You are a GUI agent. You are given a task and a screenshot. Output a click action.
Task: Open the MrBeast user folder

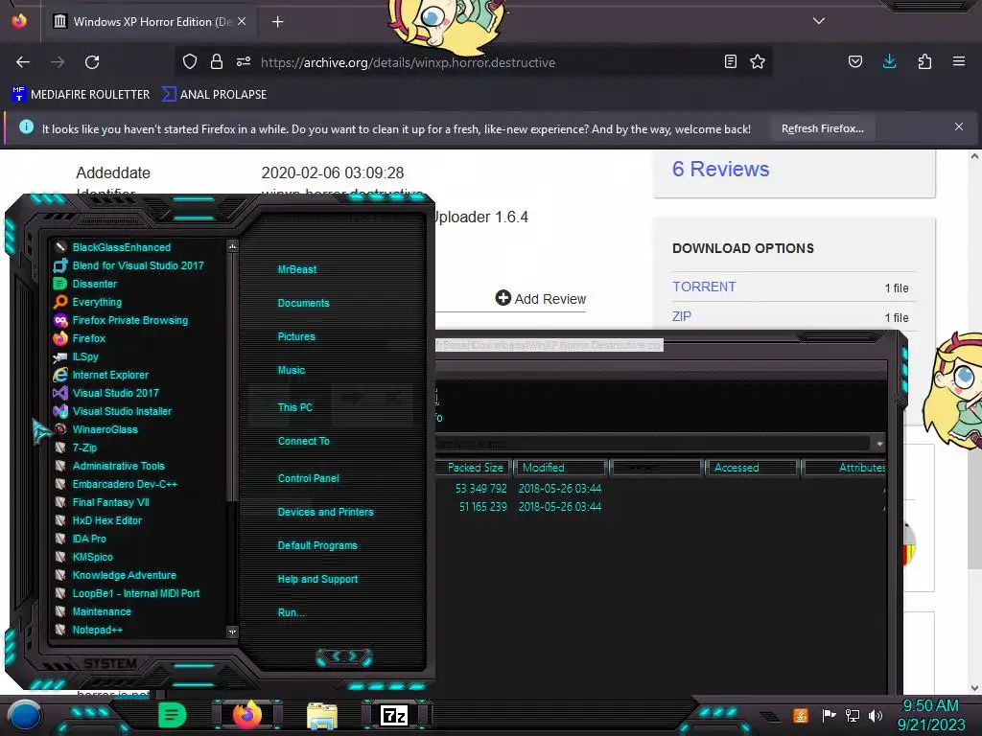[x=297, y=269]
